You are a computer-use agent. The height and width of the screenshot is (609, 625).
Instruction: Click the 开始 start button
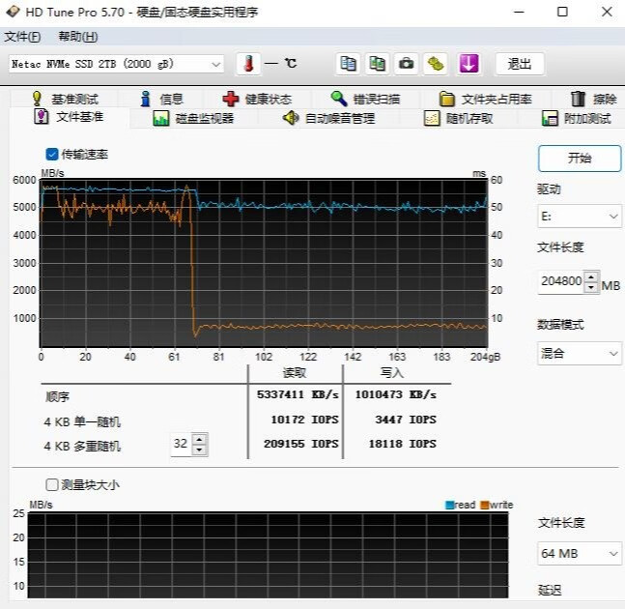(x=580, y=159)
